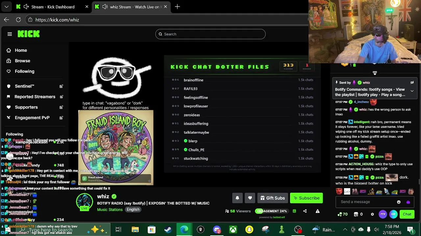Image resolution: width=421 pixels, height=236 pixels.
Task: Click the purple bot icon in message box
Action: 408,202
